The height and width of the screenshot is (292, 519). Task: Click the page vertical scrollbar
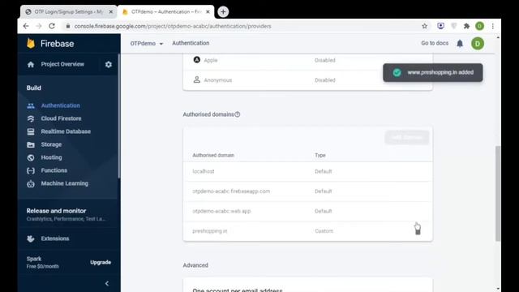[498, 193]
